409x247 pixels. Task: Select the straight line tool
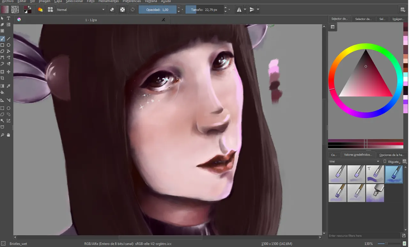pos(9,39)
